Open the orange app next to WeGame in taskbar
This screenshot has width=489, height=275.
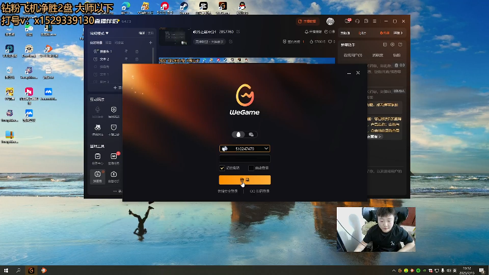(x=43, y=270)
